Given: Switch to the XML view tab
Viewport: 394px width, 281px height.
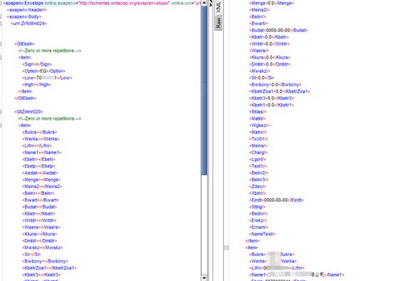Looking at the screenshot, I should (x=218, y=7).
